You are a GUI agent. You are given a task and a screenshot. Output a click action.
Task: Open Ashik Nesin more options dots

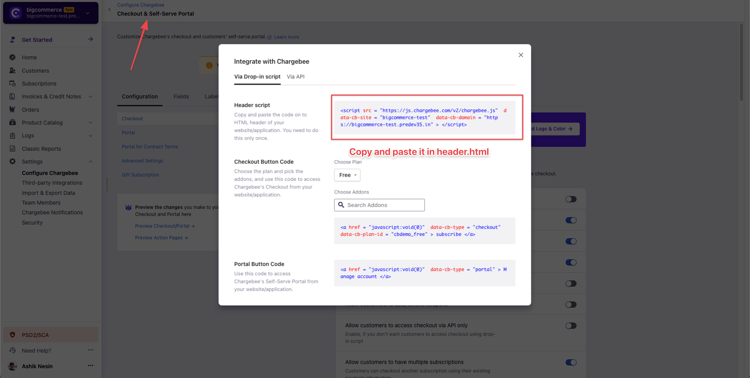pos(91,366)
